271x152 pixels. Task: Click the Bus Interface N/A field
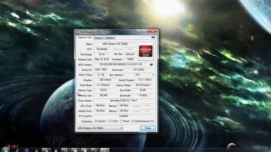(138, 75)
